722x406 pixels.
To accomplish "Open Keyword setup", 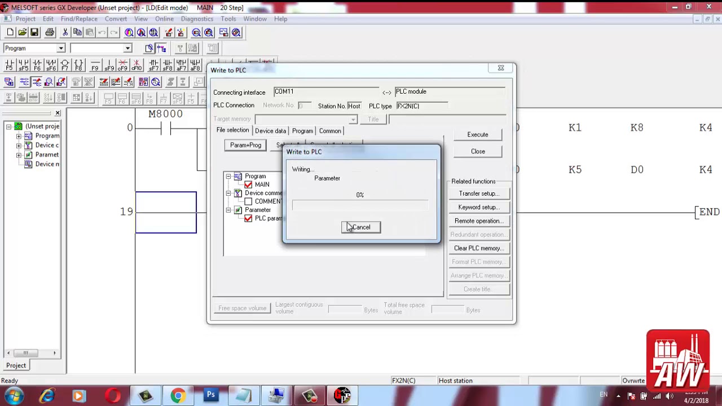I will point(479,207).
